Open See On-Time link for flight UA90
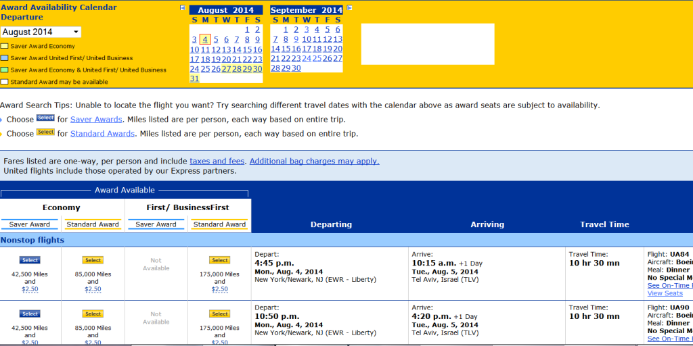Image resolution: width=693 pixels, height=346 pixels. pos(670,339)
